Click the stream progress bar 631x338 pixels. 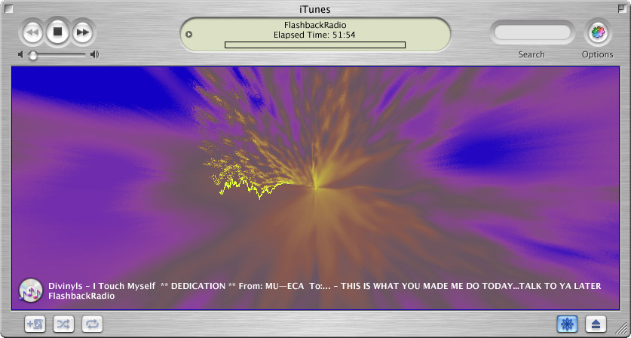pyautogui.click(x=314, y=45)
